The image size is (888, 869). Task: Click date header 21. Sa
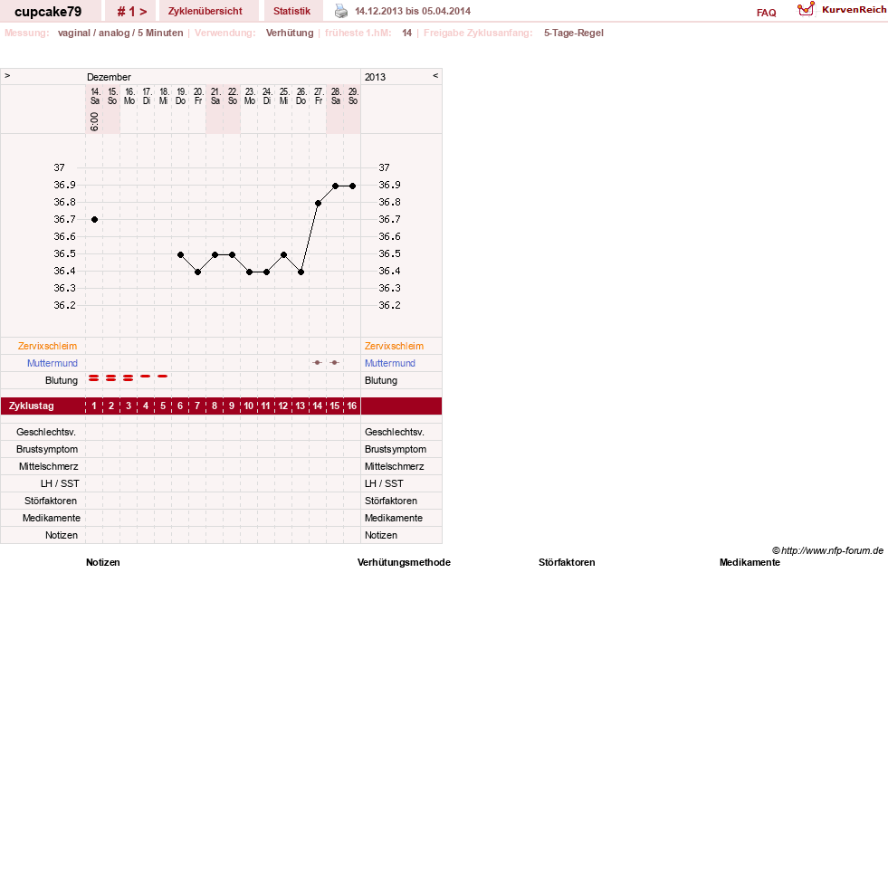click(x=215, y=96)
